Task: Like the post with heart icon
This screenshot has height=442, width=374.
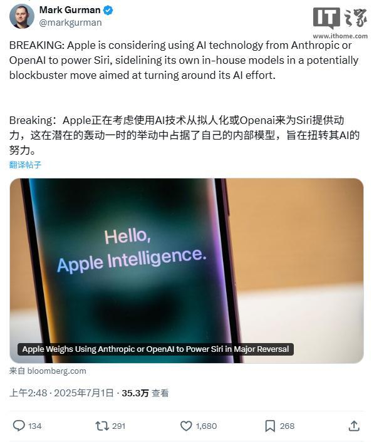Action: coord(186,426)
